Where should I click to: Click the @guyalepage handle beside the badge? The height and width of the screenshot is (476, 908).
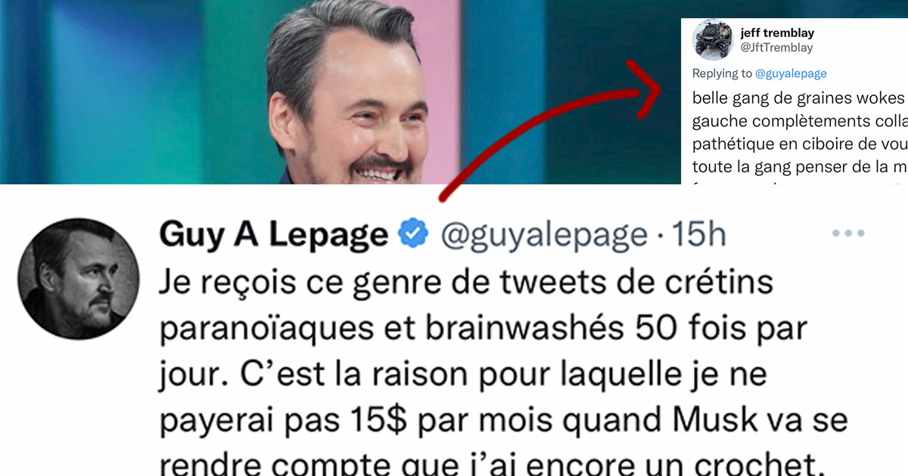tap(543, 236)
